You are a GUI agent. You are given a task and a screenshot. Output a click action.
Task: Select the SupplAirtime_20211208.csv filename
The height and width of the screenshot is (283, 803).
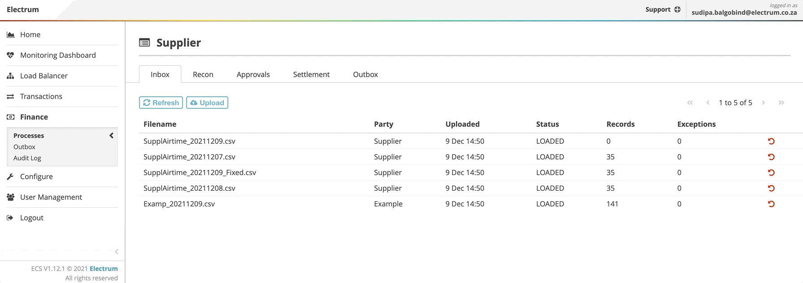[189, 188]
